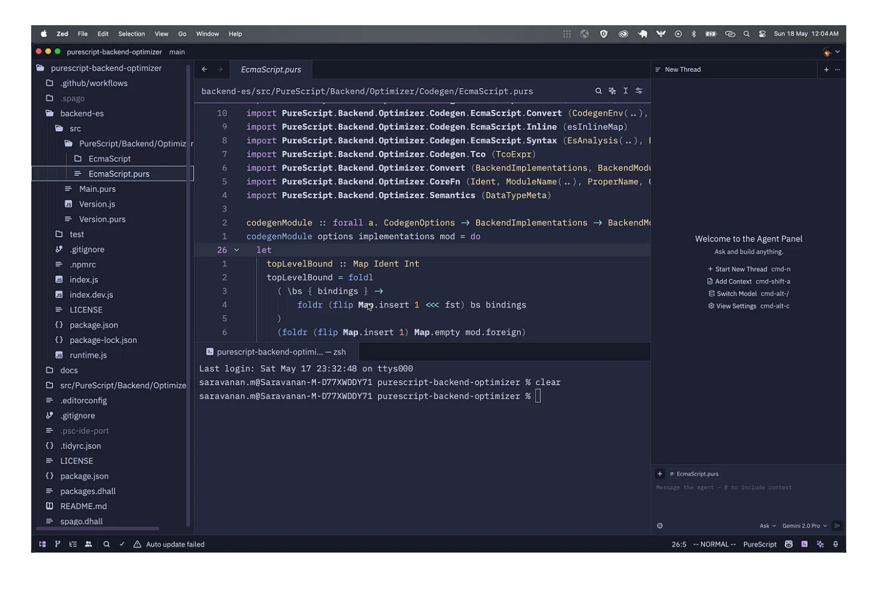Screen dimensions: 893x597
Task: Click Start New Thread in Agent Panel
Action: pyautogui.click(x=749, y=269)
